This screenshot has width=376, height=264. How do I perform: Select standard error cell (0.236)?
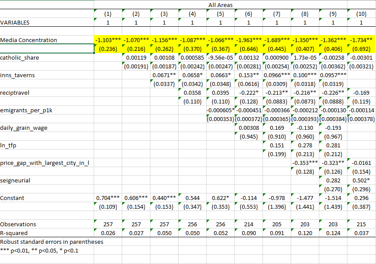pos(108,49)
